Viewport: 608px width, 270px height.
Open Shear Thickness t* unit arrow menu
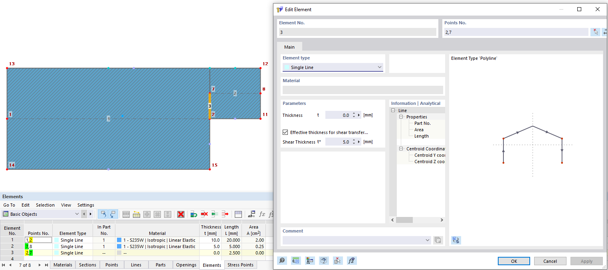click(x=359, y=142)
